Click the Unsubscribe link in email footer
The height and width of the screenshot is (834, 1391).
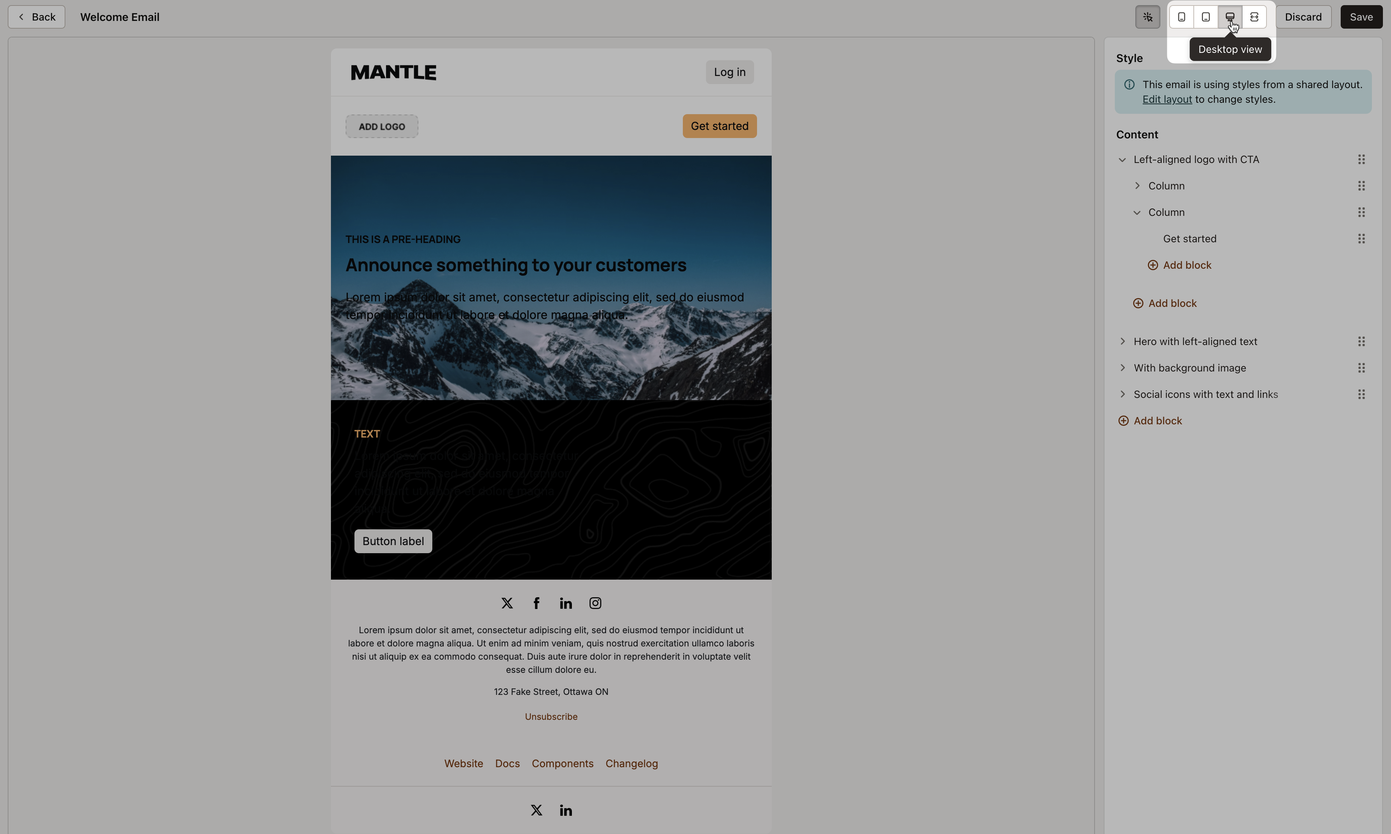click(551, 716)
